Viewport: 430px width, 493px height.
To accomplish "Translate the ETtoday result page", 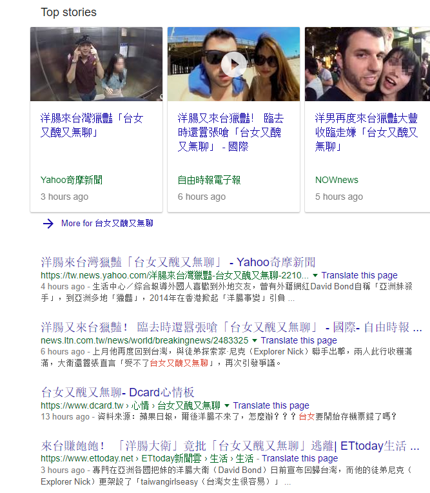I will pyautogui.click(x=300, y=458).
